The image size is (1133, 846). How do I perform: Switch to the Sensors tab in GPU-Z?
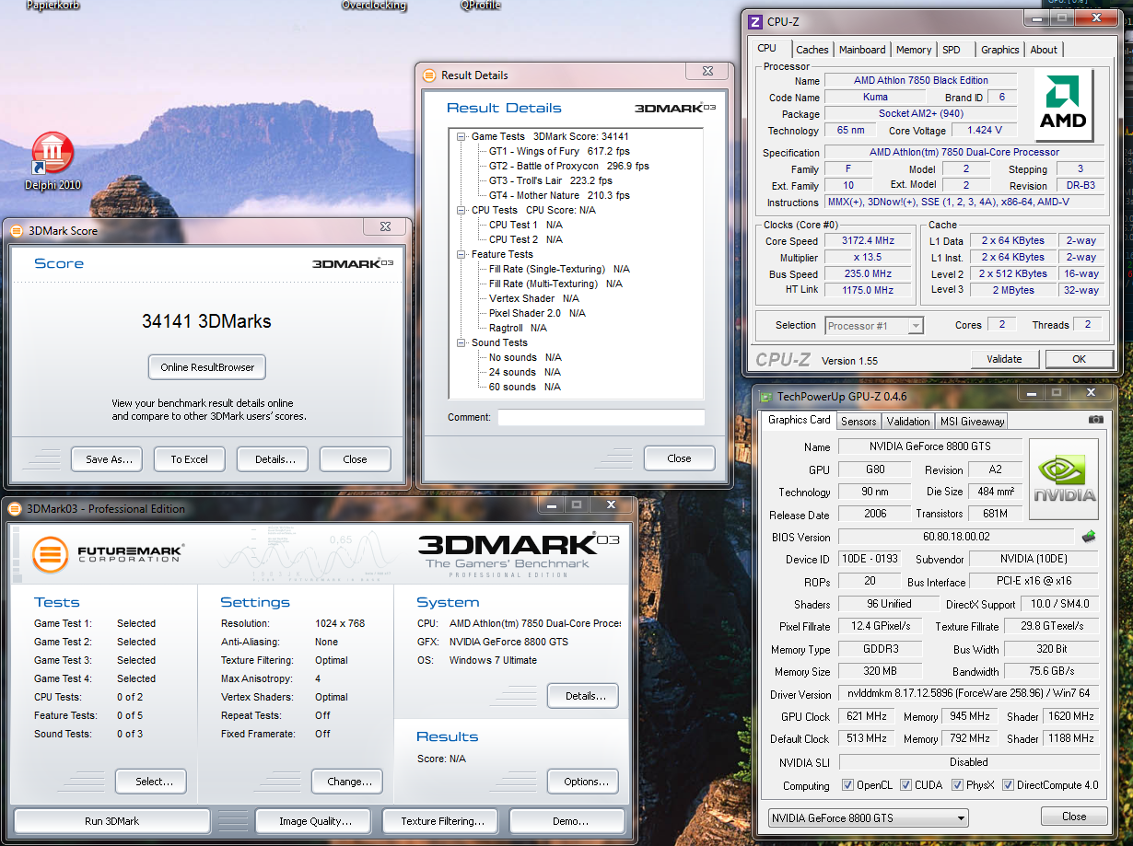click(x=859, y=422)
